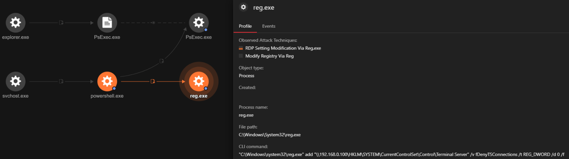This screenshot has width=569, height=159.
Task: Click the orange powershell.exe process node
Action: click(x=107, y=81)
